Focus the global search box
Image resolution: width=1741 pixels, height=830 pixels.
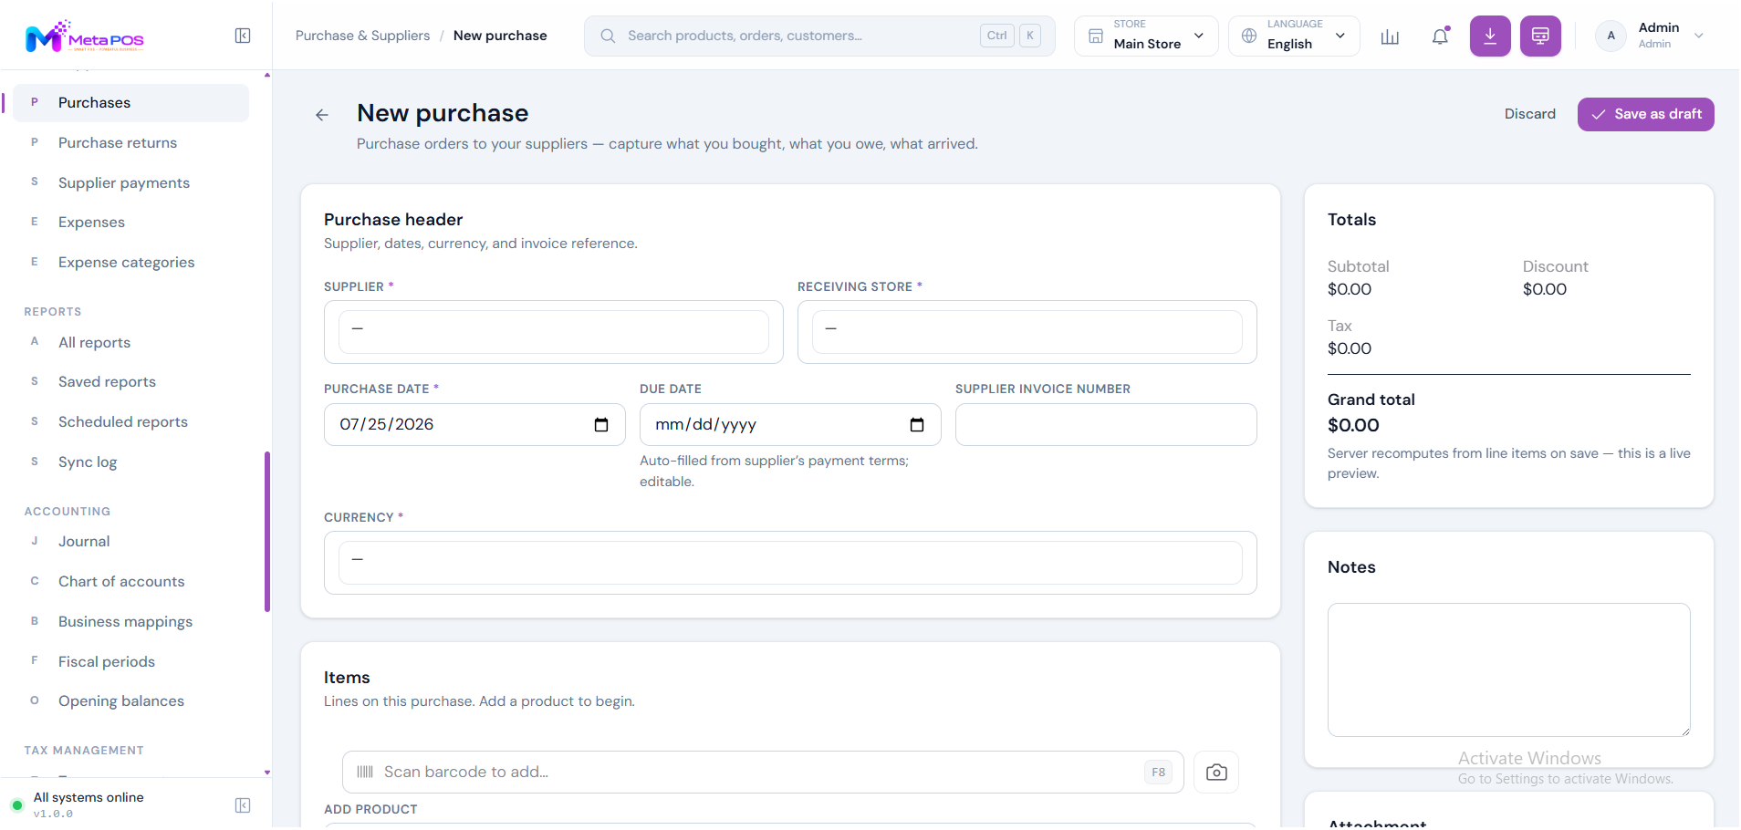(819, 36)
